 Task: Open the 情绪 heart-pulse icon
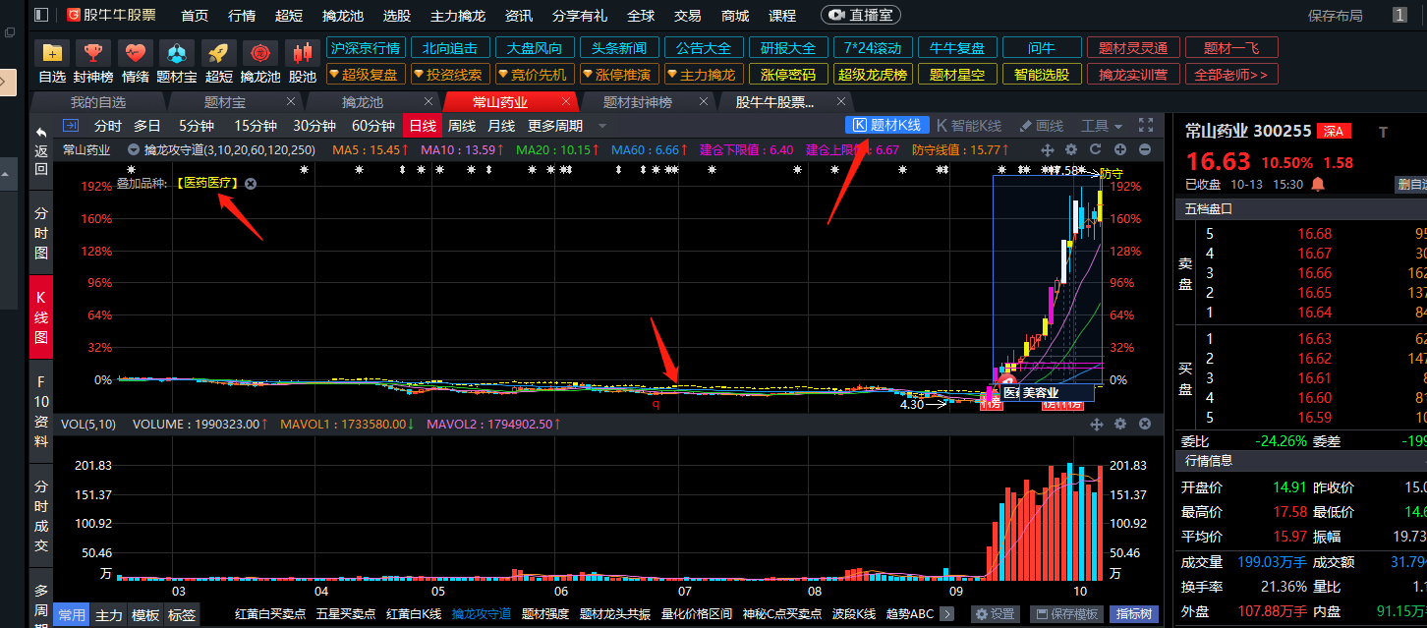pyautogui.click(x=136, y=53)
